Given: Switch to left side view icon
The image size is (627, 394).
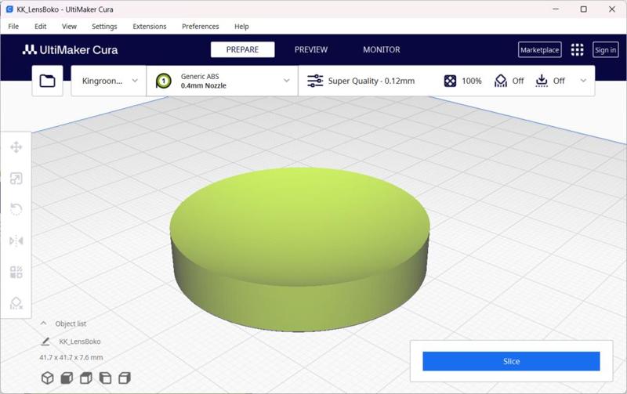Looking at the screenshot, I should pos(105,378).
